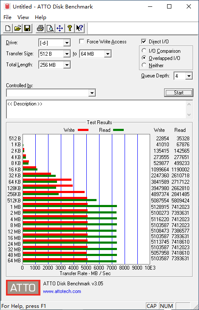
Task: Click write value 5057958
Action: pos(160,253)
